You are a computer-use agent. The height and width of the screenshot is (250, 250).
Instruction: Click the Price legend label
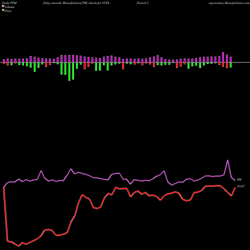click(8, 11)
